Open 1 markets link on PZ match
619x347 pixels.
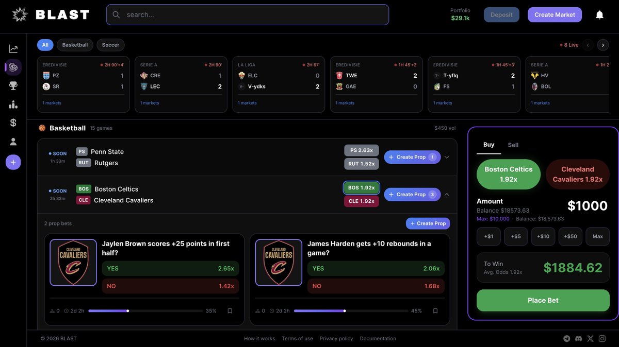[52, 103]
